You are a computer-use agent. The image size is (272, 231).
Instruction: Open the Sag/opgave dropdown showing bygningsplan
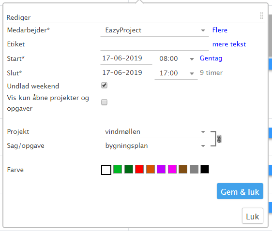(x=154, y=146)
